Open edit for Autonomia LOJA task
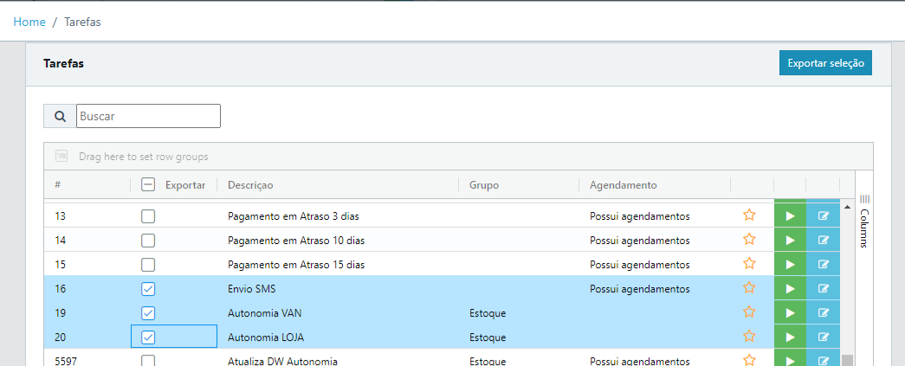 point(823,337)
